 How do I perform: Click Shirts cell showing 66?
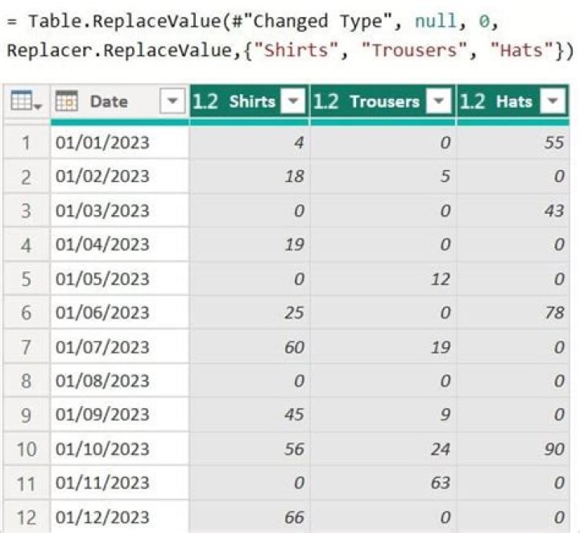point(249,517)
